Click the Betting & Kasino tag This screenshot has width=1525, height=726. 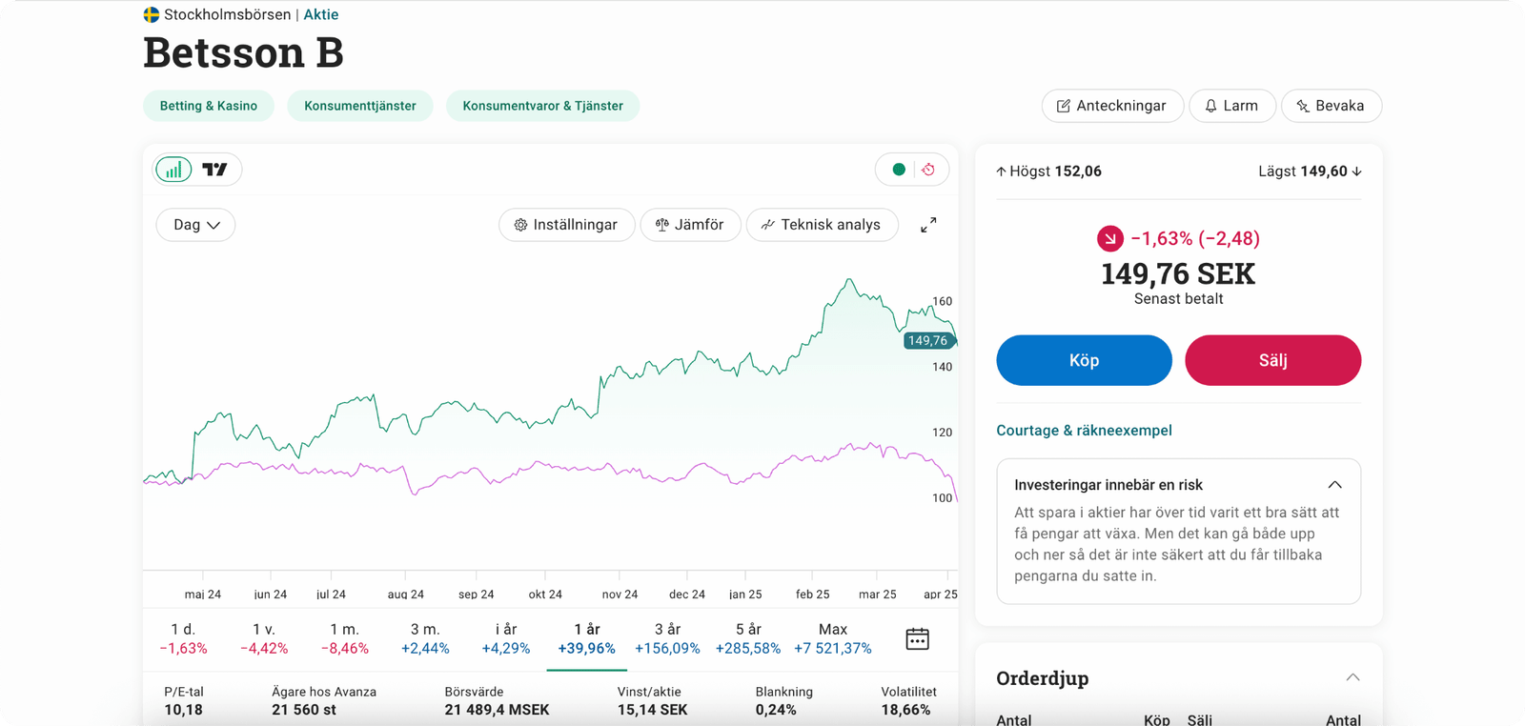[x=209, y=106]
